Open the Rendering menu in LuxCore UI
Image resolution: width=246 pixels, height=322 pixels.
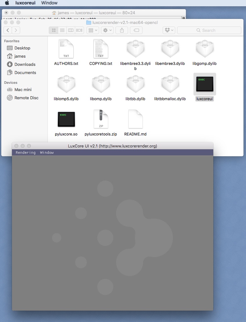25,152
